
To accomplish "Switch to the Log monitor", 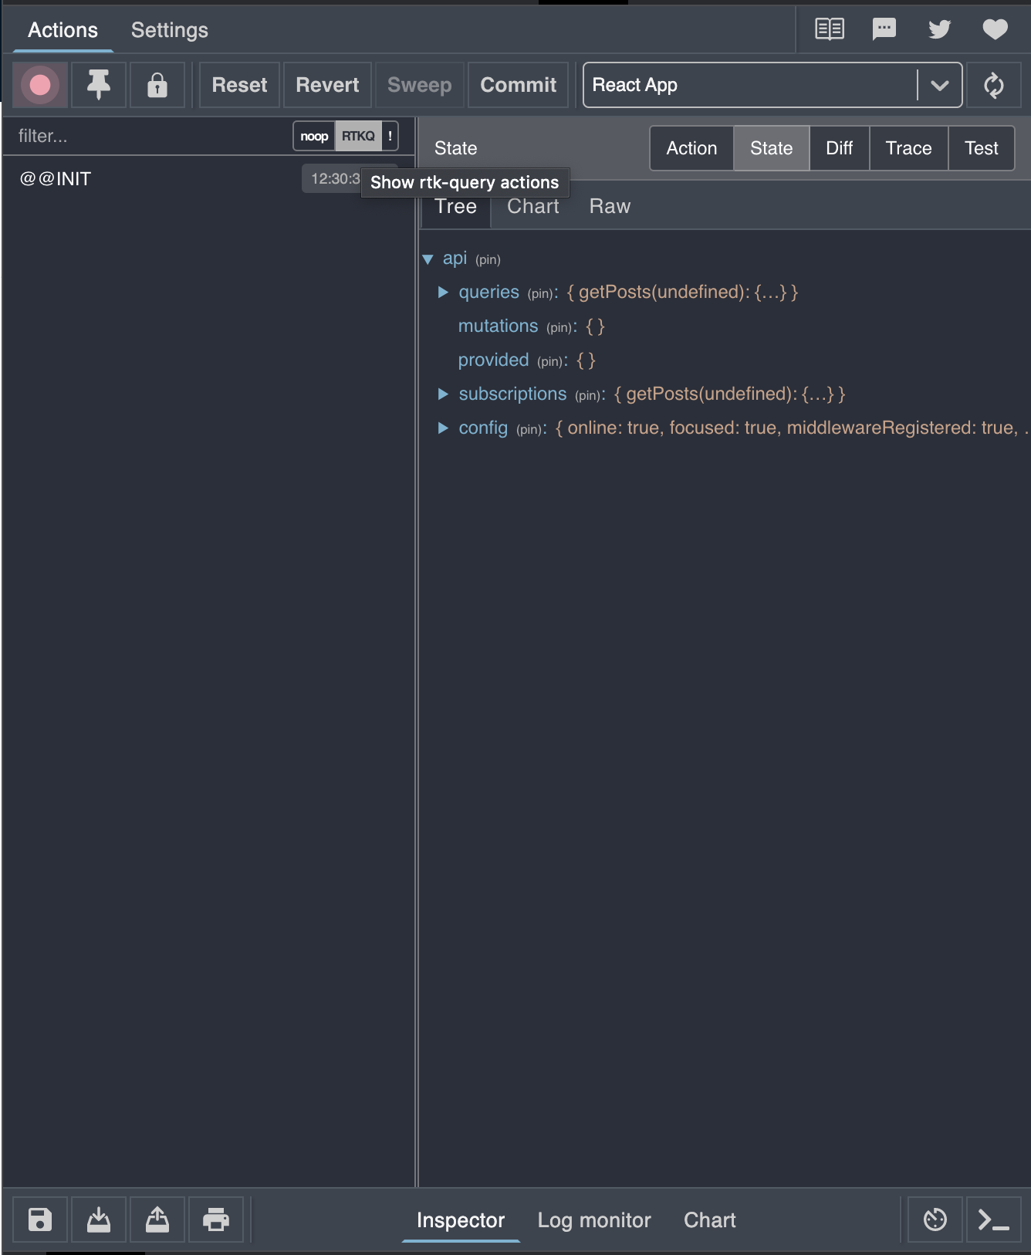I will pos(594,1220).
